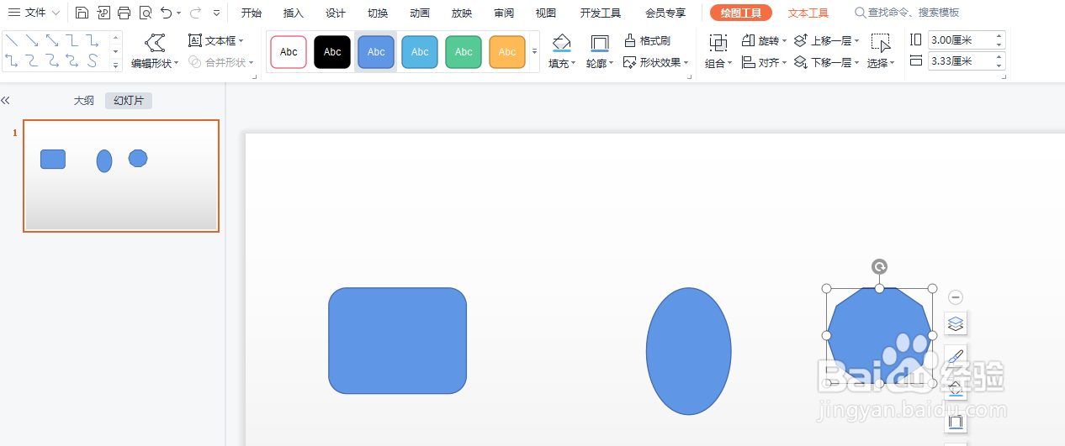Select the double-headed arrow line shape

(x=52, y=40)
